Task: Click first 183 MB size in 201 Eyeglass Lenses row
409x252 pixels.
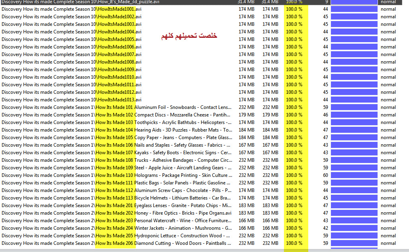Action: pos(247,205)
